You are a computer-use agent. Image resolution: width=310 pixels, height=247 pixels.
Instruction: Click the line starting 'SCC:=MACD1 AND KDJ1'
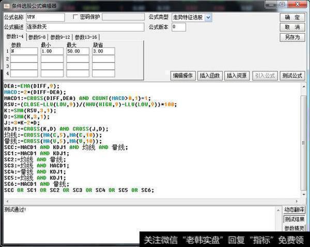click(x=66, y=148)
